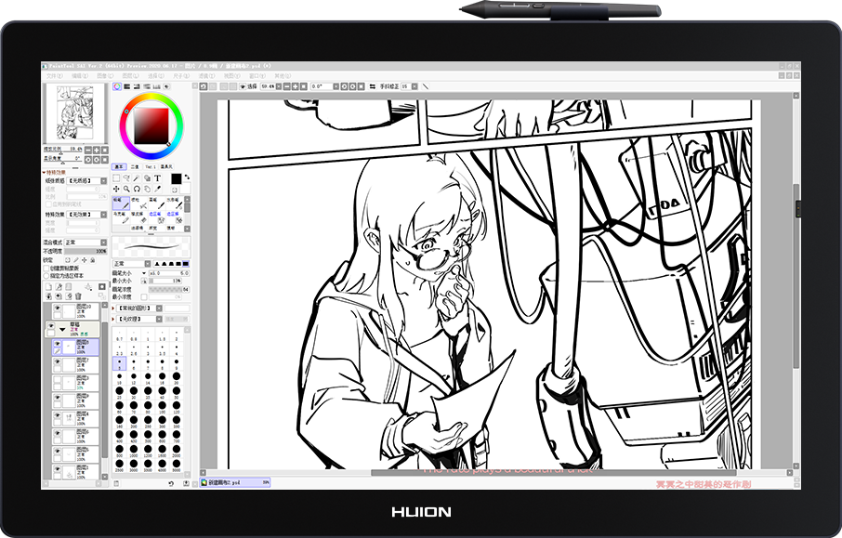Choose the eraser in the brush list
The height and width of the screenshot is (538, 842).
[138, 217]
